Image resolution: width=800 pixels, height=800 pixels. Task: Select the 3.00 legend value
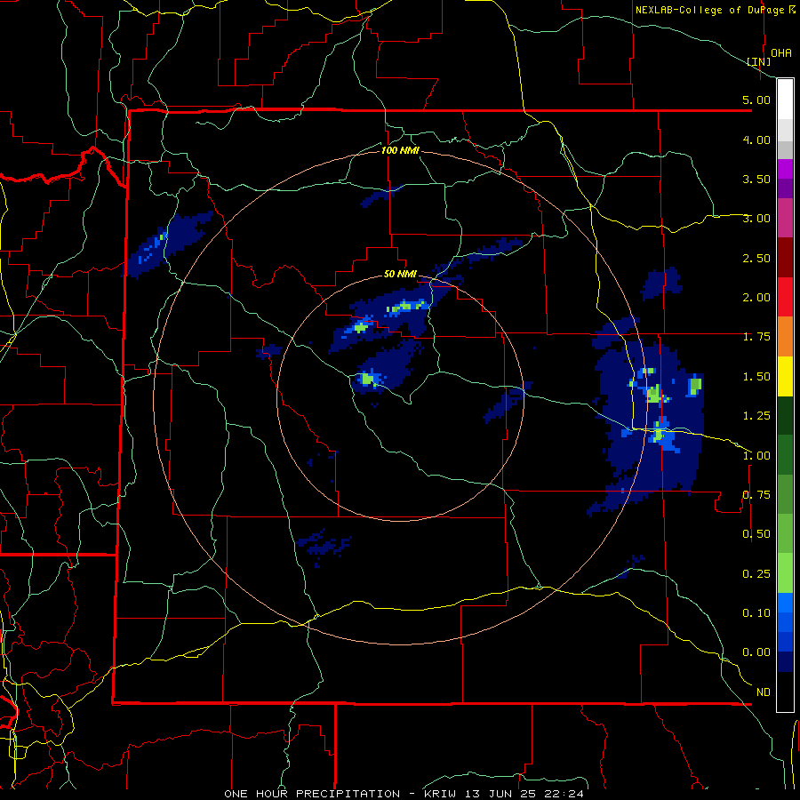coord(756,219)
